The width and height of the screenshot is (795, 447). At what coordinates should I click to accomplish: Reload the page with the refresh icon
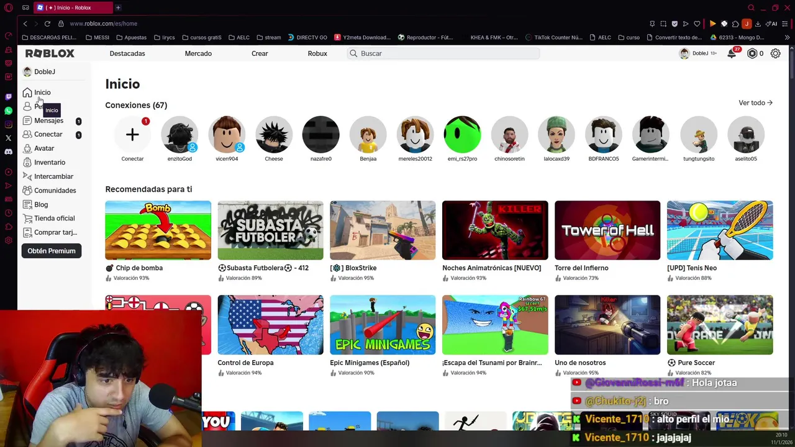click(x=47, y=24)
